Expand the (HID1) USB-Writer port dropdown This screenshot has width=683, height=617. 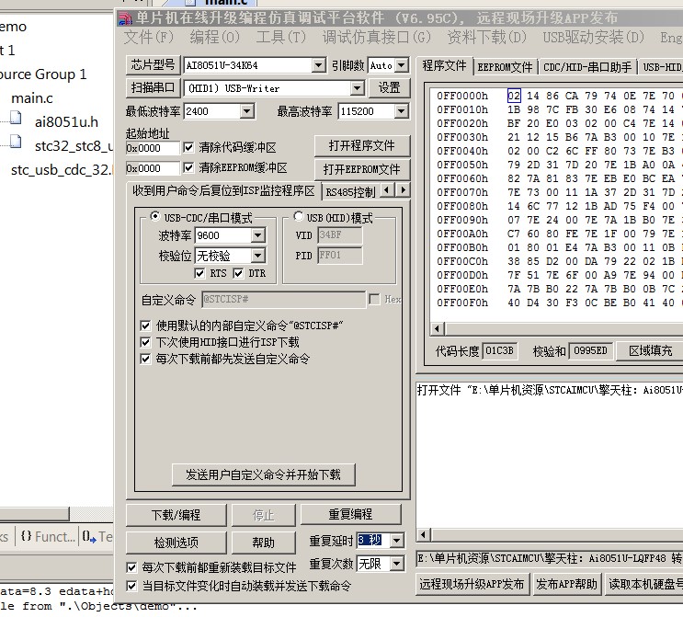[x=358, y=88]
